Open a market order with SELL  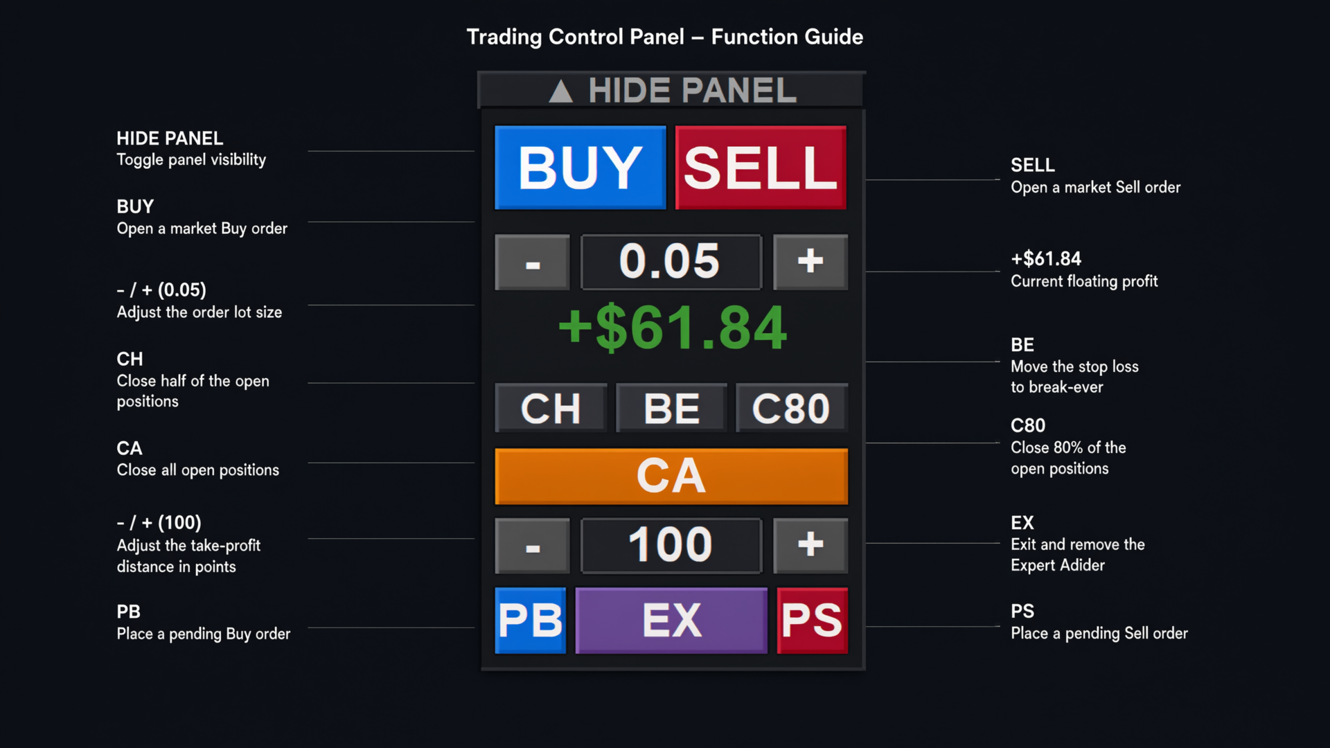click(761, 168)
